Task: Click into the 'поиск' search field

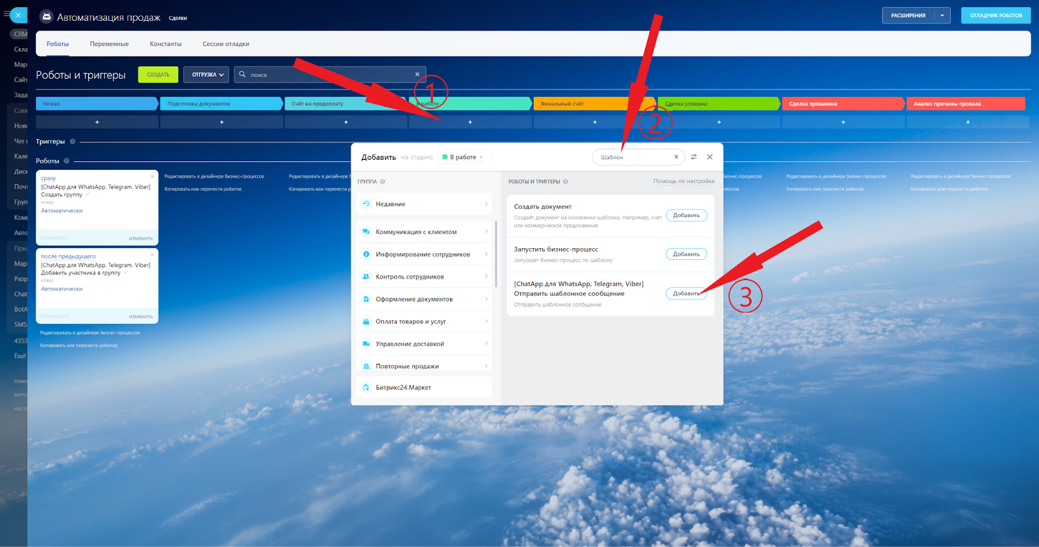Action: point(328,75)
